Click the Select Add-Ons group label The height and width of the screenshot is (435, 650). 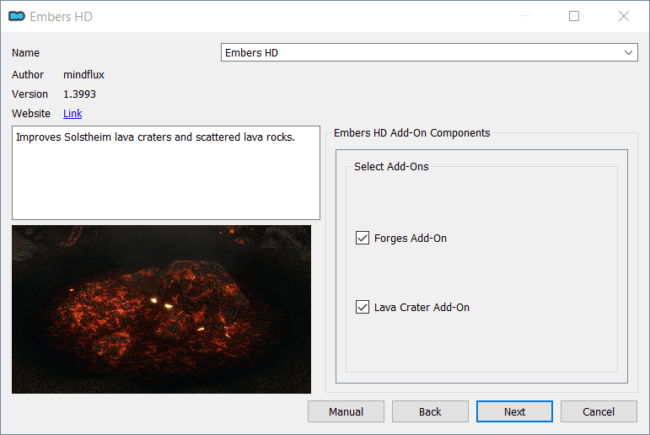coord(391,166)
